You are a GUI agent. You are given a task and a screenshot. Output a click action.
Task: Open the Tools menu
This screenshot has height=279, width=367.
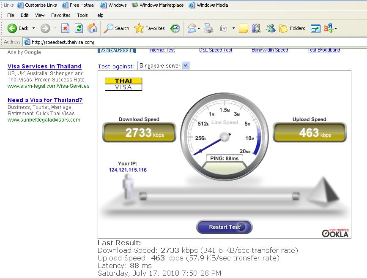[x=82, y=15]
